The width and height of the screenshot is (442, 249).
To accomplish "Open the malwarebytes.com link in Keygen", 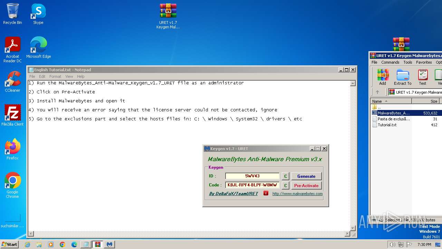I will click(297, 194).
